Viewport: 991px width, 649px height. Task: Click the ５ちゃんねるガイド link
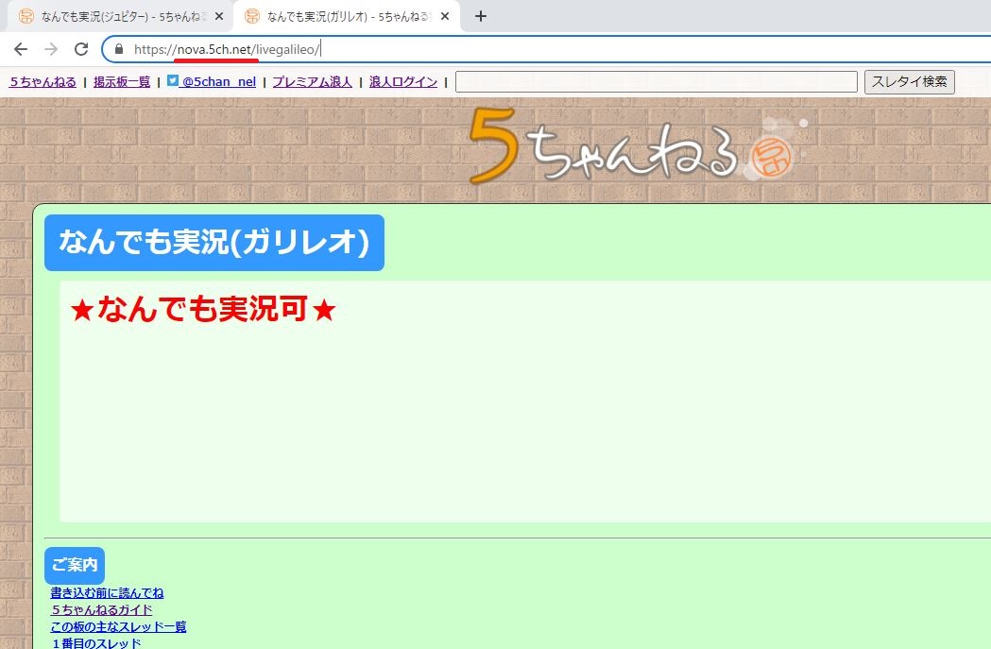point(100,609)
